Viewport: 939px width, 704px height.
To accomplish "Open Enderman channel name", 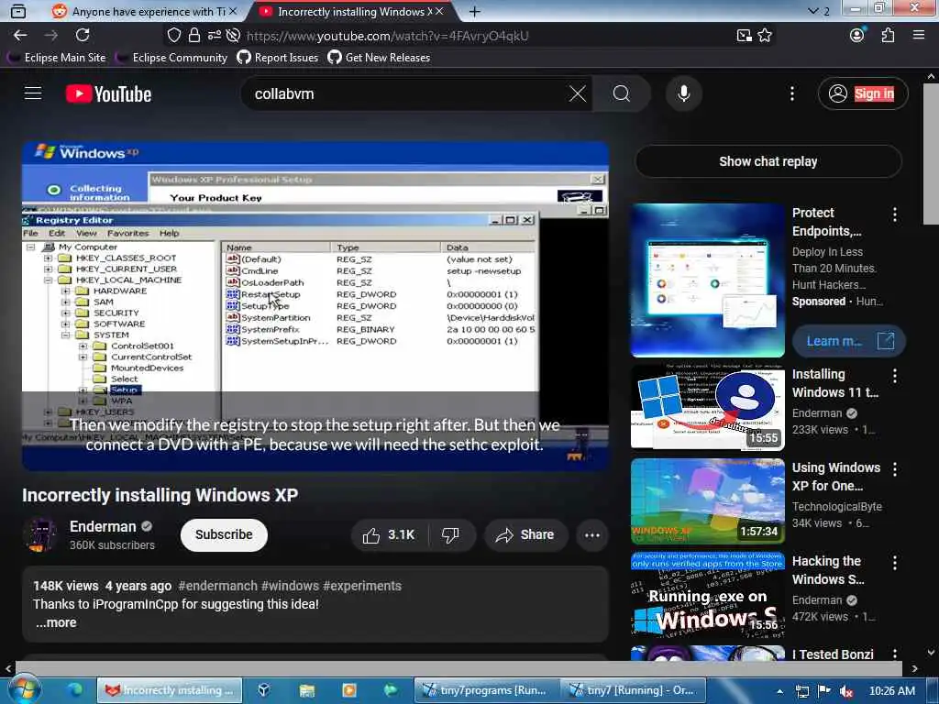I will click(x=103, y=526).
